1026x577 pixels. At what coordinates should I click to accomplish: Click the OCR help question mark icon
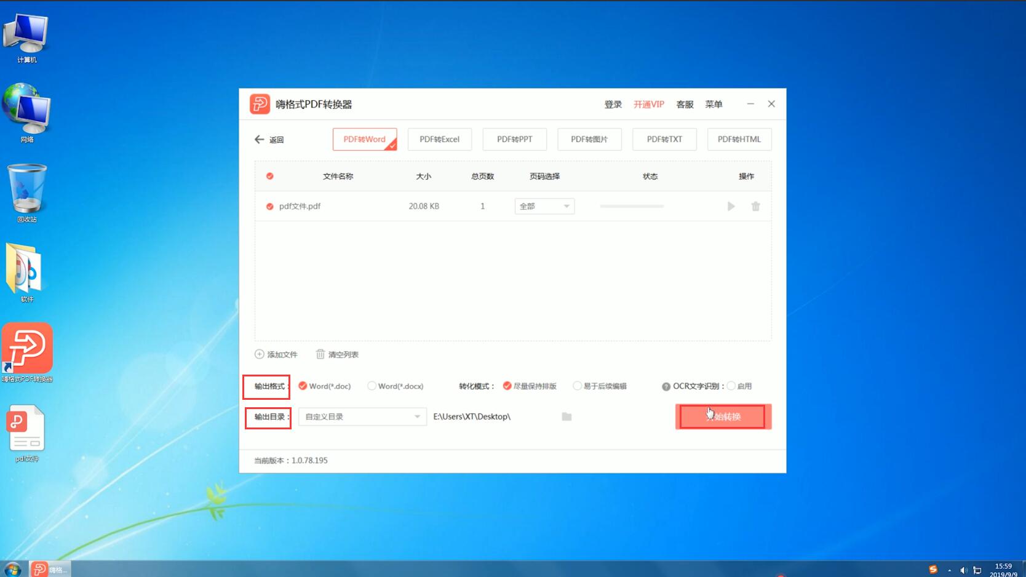pyautogui.click(x=666, y=387)
